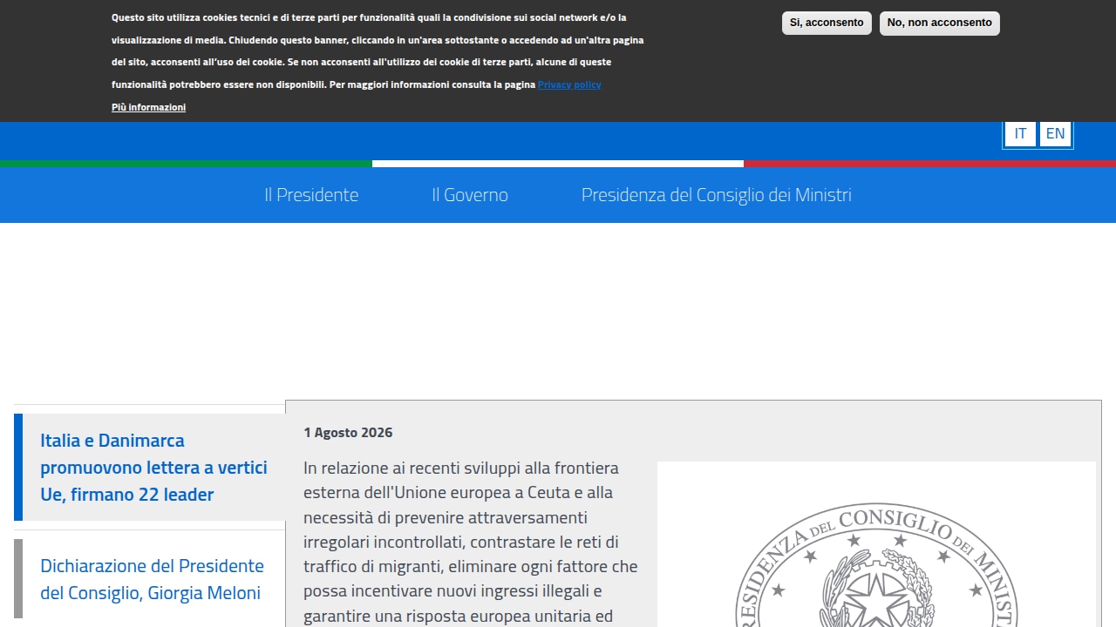This screenshot has width=1116, height=627.
Task: Click the blue marker beside 'Italia e Danimarca'
Action: 18,467
